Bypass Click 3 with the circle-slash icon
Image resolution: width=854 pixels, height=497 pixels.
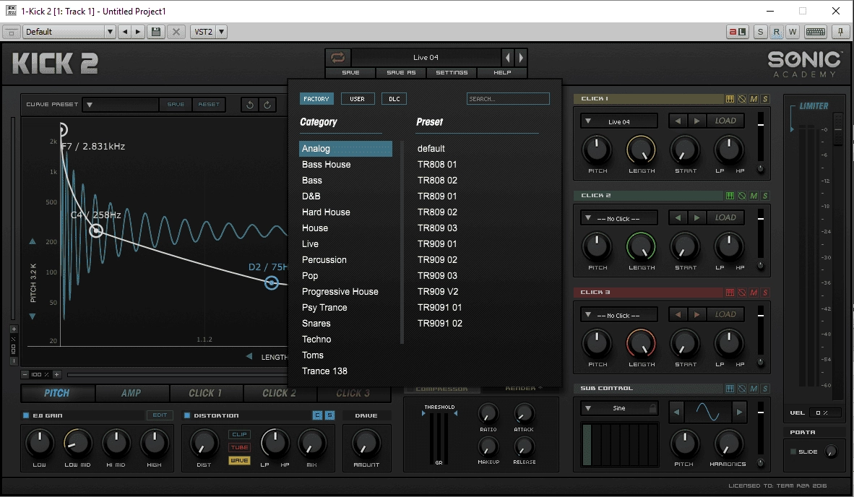742,293
